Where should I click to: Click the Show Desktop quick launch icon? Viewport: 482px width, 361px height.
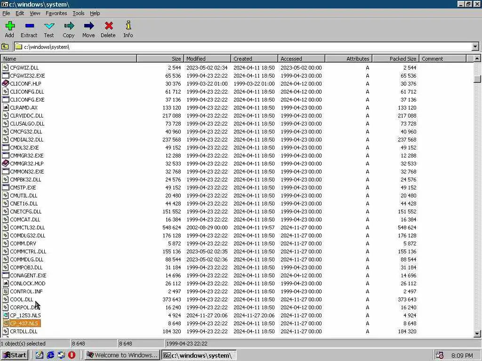coord(40,355)
